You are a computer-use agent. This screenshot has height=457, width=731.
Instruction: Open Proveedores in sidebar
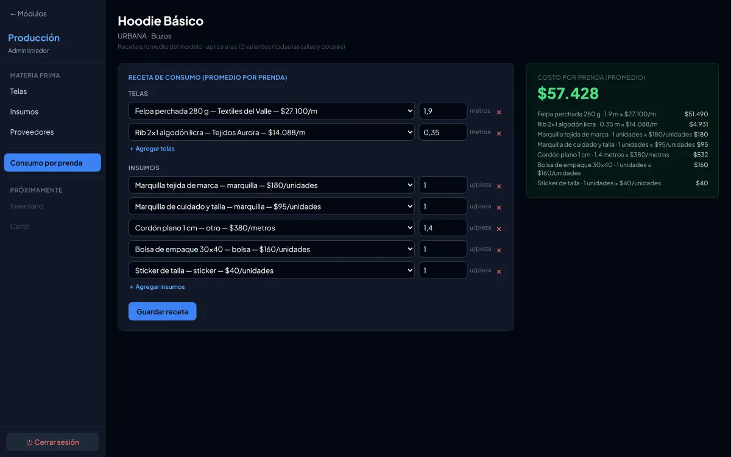[x=52, y=132]
